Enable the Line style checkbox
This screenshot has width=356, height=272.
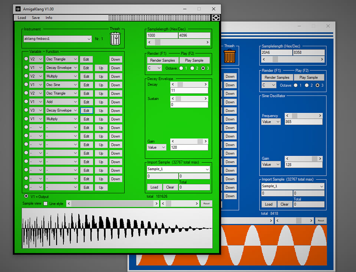click(46, 204)
